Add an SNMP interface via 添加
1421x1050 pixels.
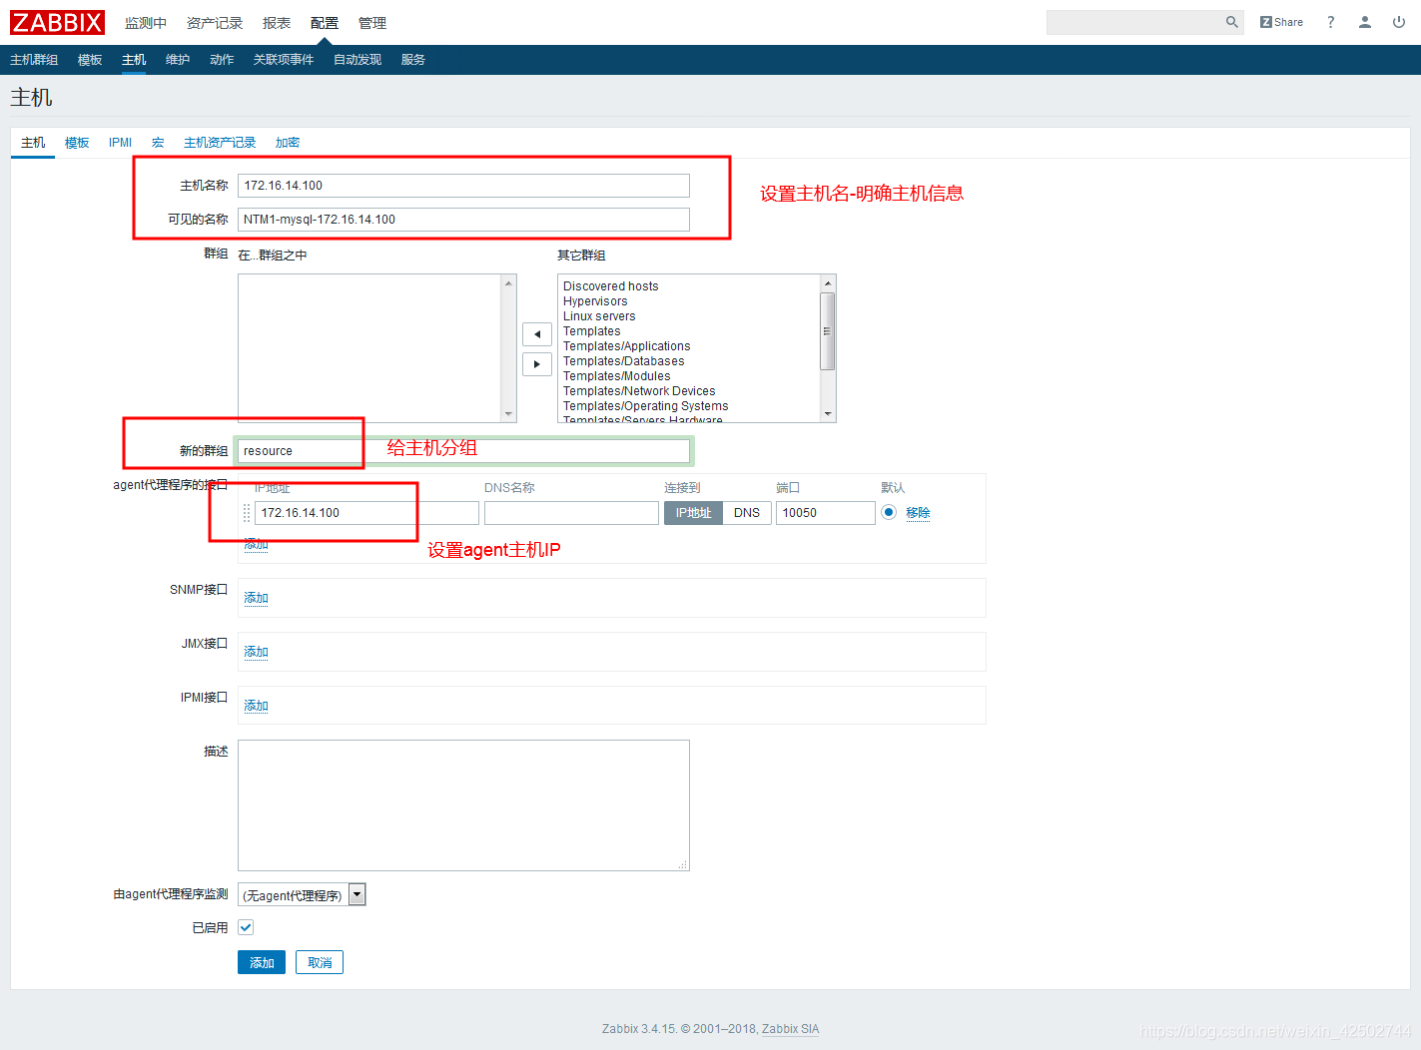pos(256,598)
